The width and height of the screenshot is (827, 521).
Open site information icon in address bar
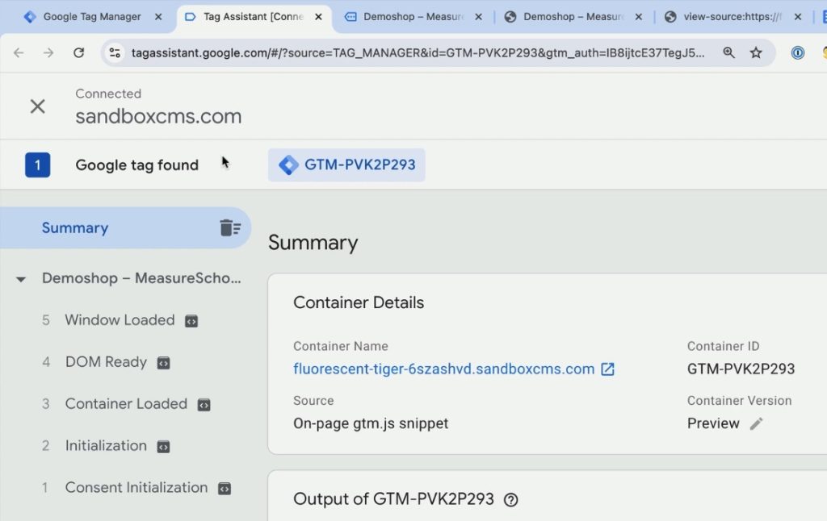(x=115, y=52)
